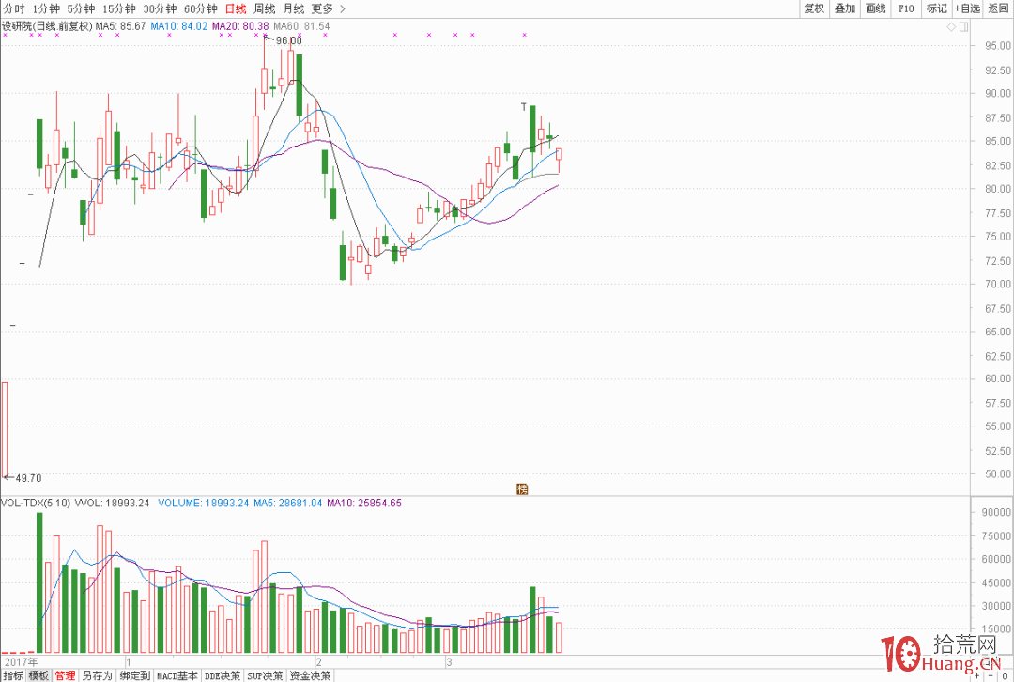1014x682 pixels.
Task: Click the 复权 button
Action: pos(814,8)
